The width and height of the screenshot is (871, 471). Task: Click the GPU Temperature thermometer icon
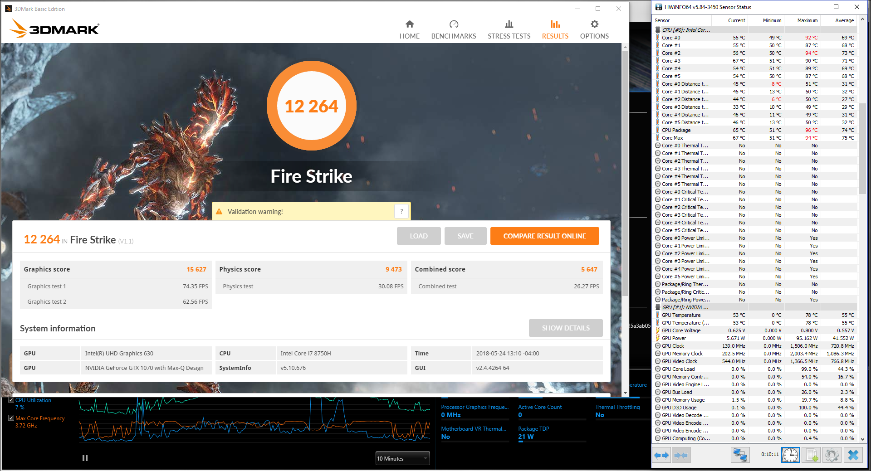click(657, 315)
